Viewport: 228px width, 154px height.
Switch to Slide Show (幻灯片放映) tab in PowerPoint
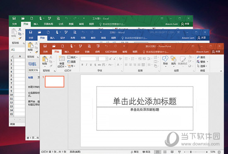(x=111, y=51)
